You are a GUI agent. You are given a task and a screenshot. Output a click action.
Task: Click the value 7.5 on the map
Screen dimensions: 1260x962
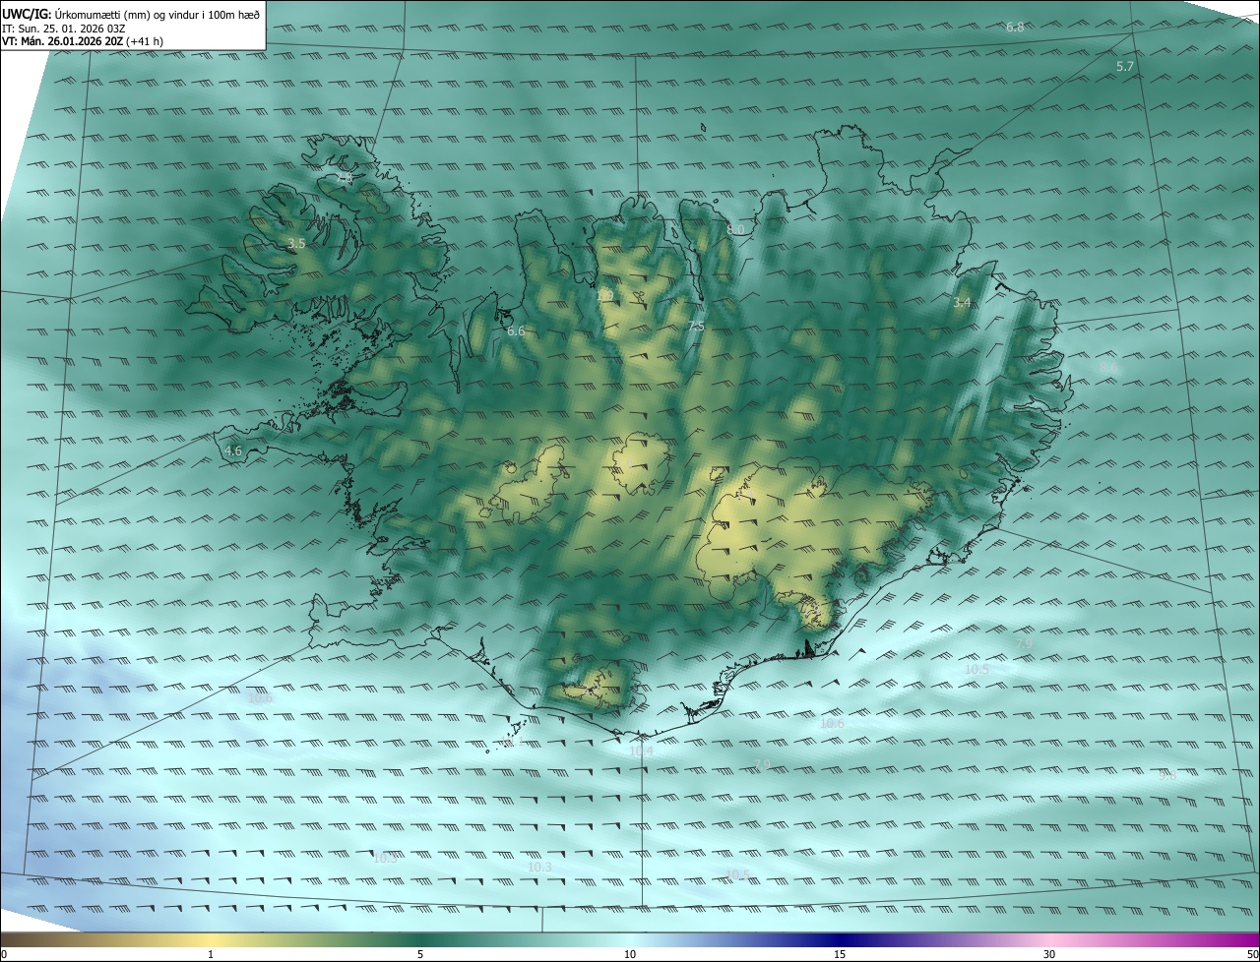pos(696,326)
